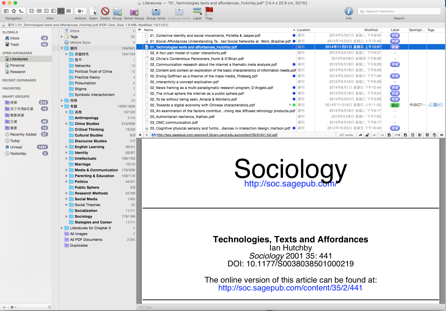Click the green 读过 label on Towards a digital economy

395,105
